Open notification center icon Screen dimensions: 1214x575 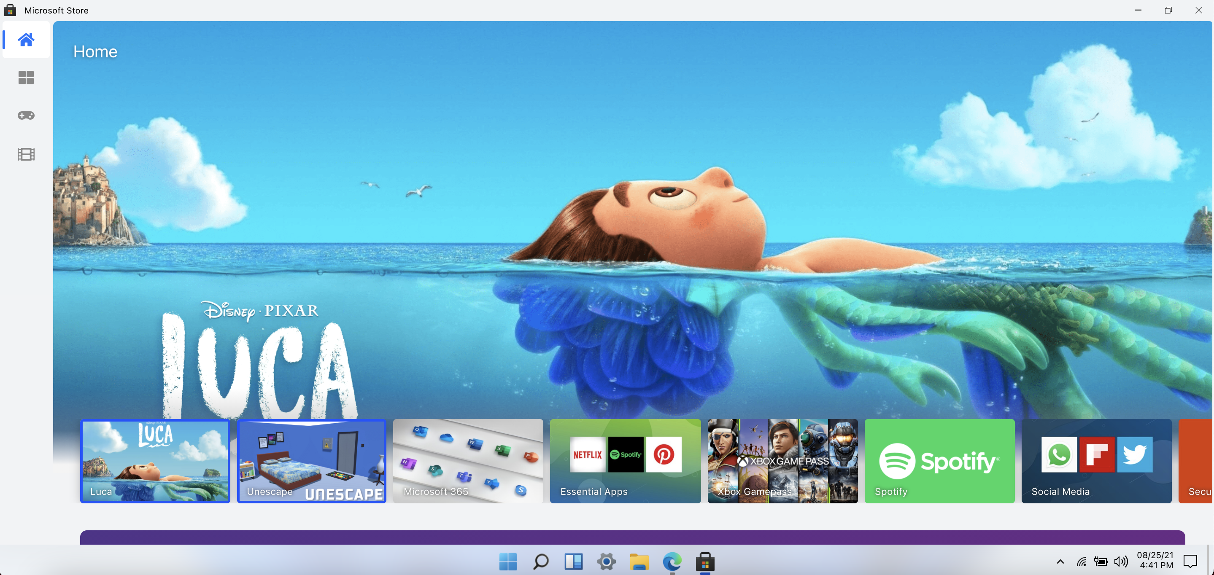pyautogui.click(x=1190, y=562)
